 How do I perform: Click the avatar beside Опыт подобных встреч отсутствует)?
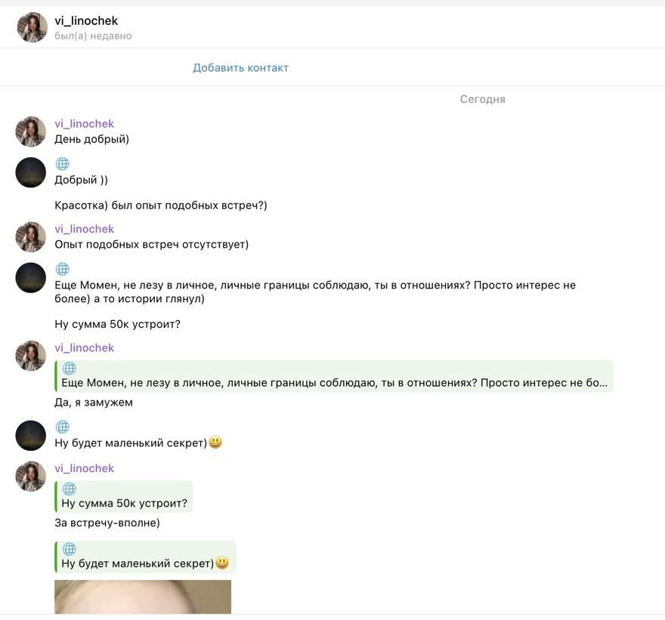[x=31, y=237]
